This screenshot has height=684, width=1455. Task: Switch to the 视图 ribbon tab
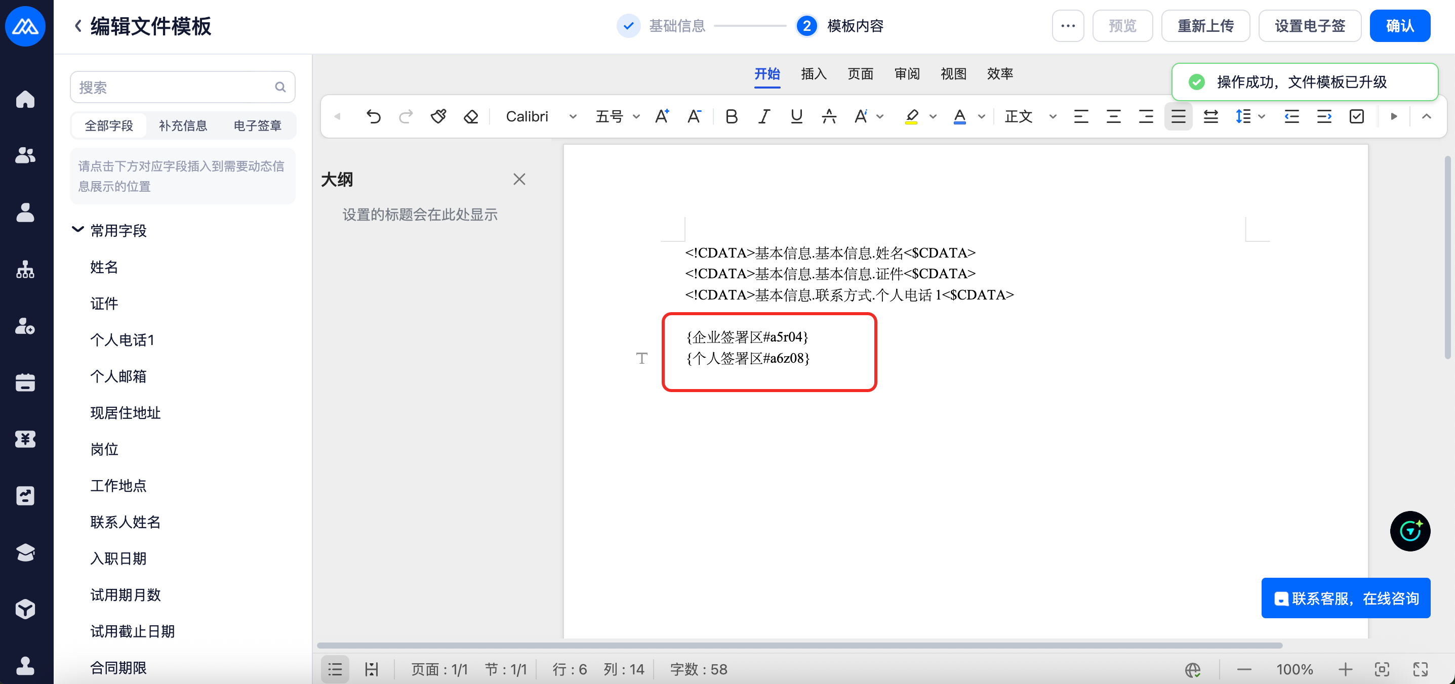tap(953, 74)
